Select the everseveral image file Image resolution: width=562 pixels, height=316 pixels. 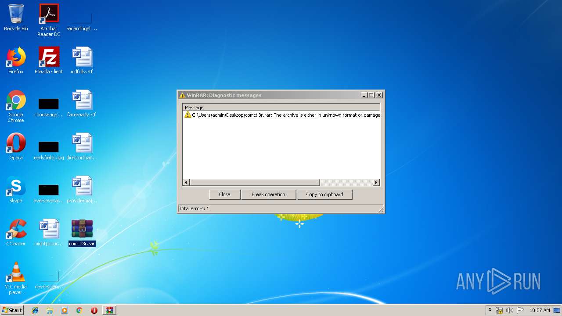coord(49,193)
